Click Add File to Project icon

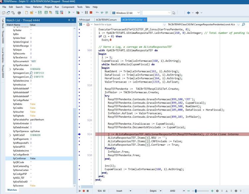57,13
